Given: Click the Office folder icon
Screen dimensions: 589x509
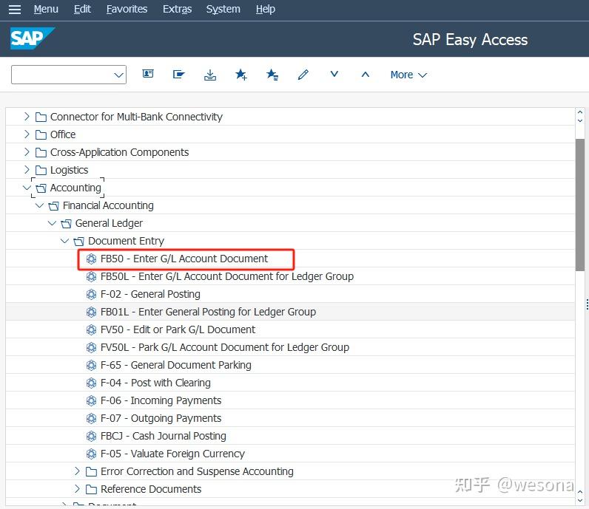Looking at the screenshot, I should point(41,134).
